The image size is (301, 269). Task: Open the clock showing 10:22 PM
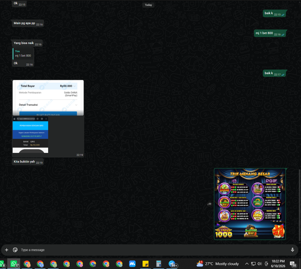278,264
